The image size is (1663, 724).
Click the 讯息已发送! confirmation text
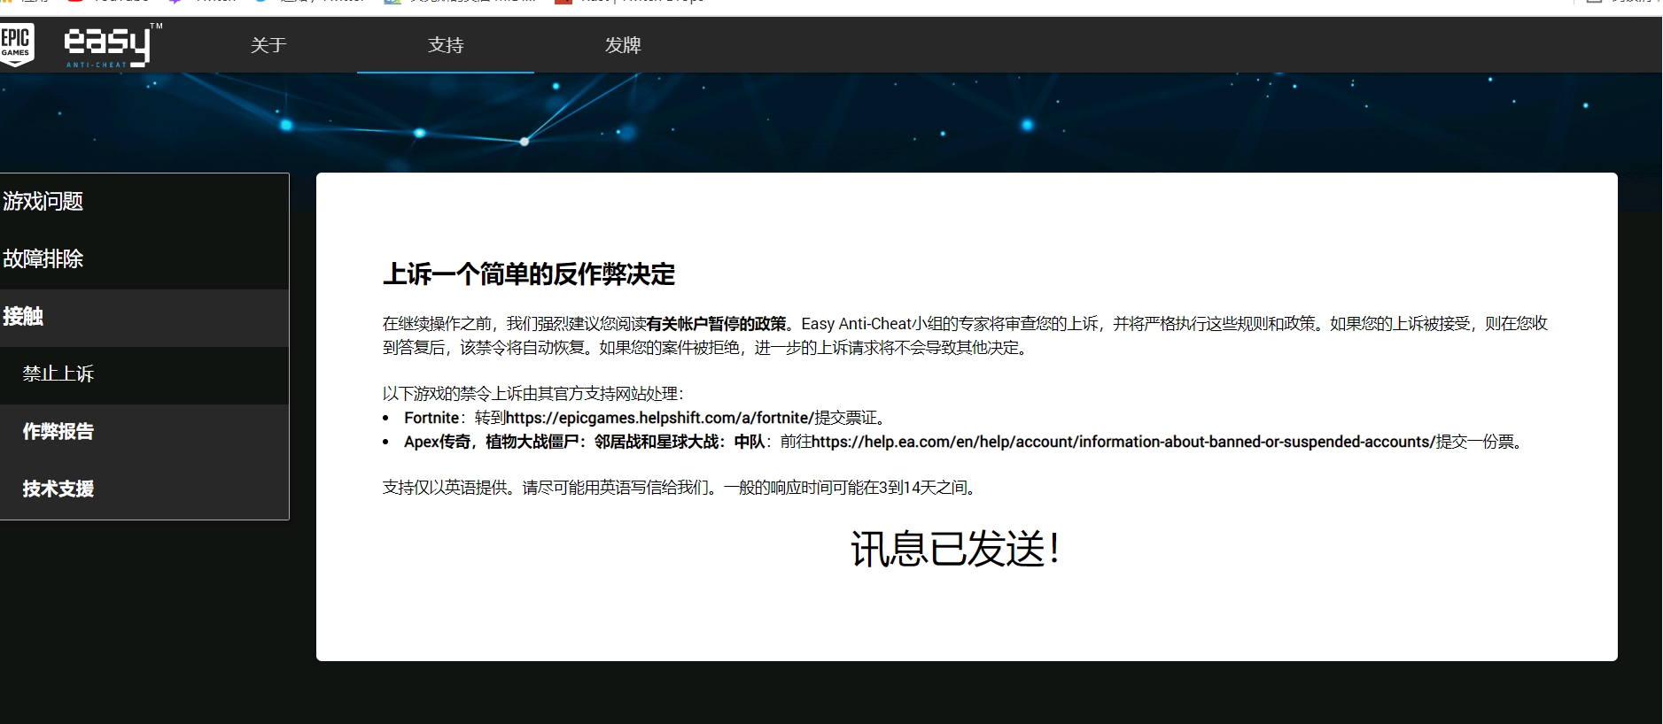pyautogui.click(x=955, y=549)
